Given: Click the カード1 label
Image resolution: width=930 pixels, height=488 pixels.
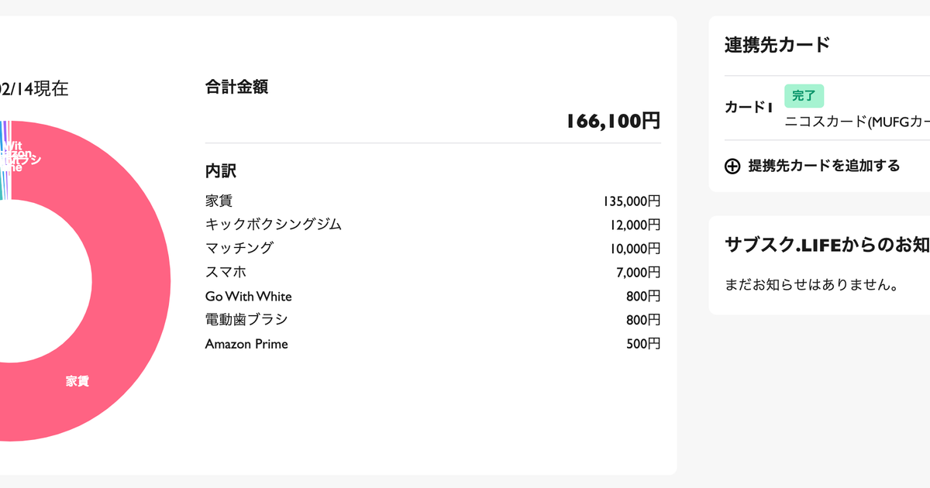Looking at the screenshot, I should click(749, 108).
